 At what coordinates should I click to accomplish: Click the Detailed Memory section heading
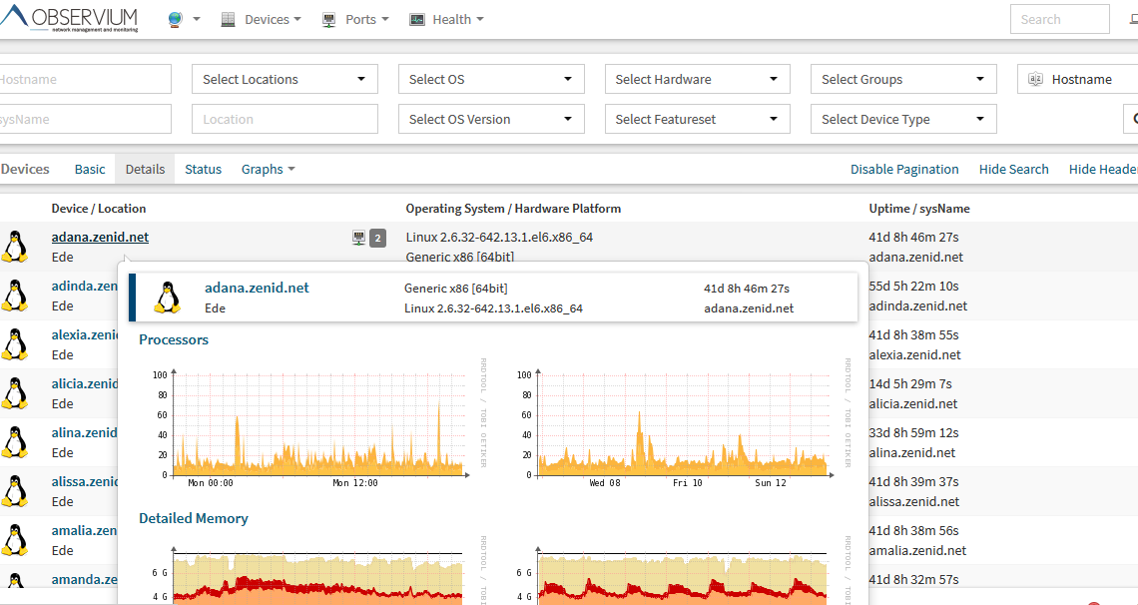[194, 518]
